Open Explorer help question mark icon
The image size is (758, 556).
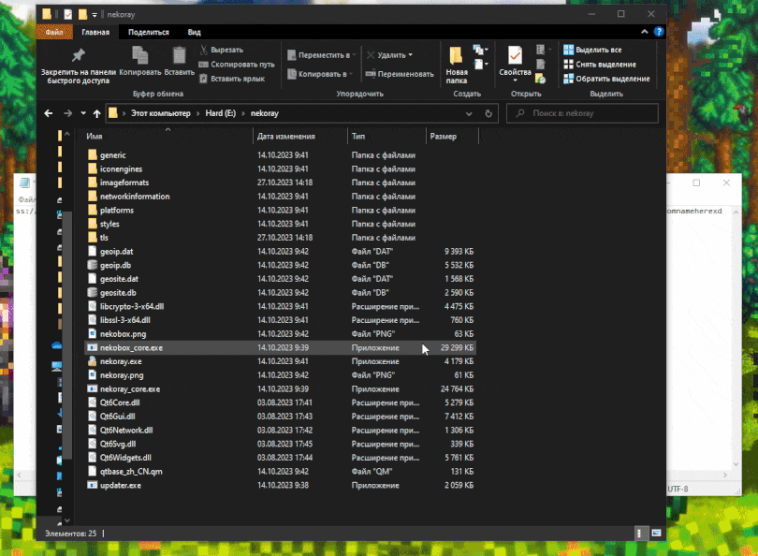659,32
